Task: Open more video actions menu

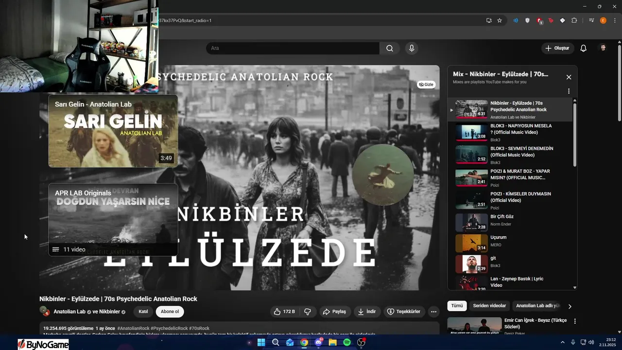Action: (x=434, y=312)
